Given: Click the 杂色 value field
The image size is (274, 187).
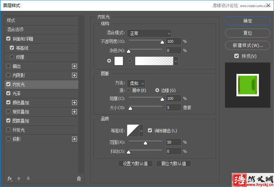Looking at the screenshot, I should [x=174, y=50].
